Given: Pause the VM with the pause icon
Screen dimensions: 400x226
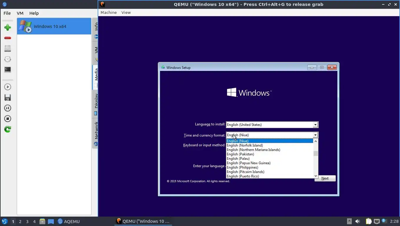Looking at the screenshot, I should coord(8,108).
